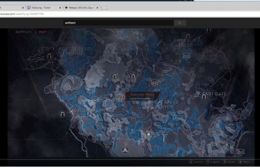This screenshot has height=168, width=260.
Task: Close the Release OB 0.4.4 tab
Action: point(97,7)
